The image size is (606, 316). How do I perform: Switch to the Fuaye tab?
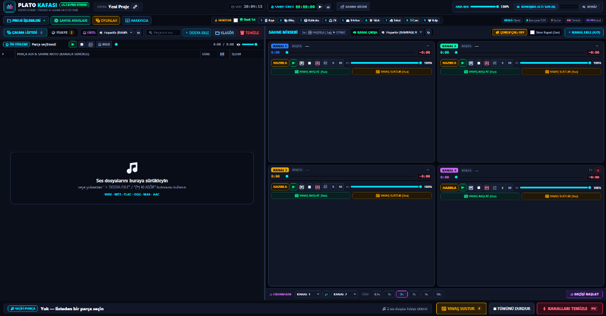pyautogui.click(x=63, y=33)
